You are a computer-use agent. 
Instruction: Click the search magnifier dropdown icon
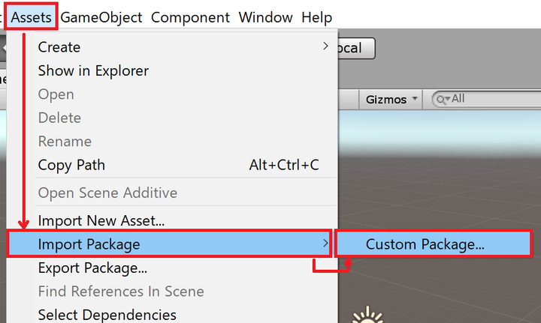point(443,100)
